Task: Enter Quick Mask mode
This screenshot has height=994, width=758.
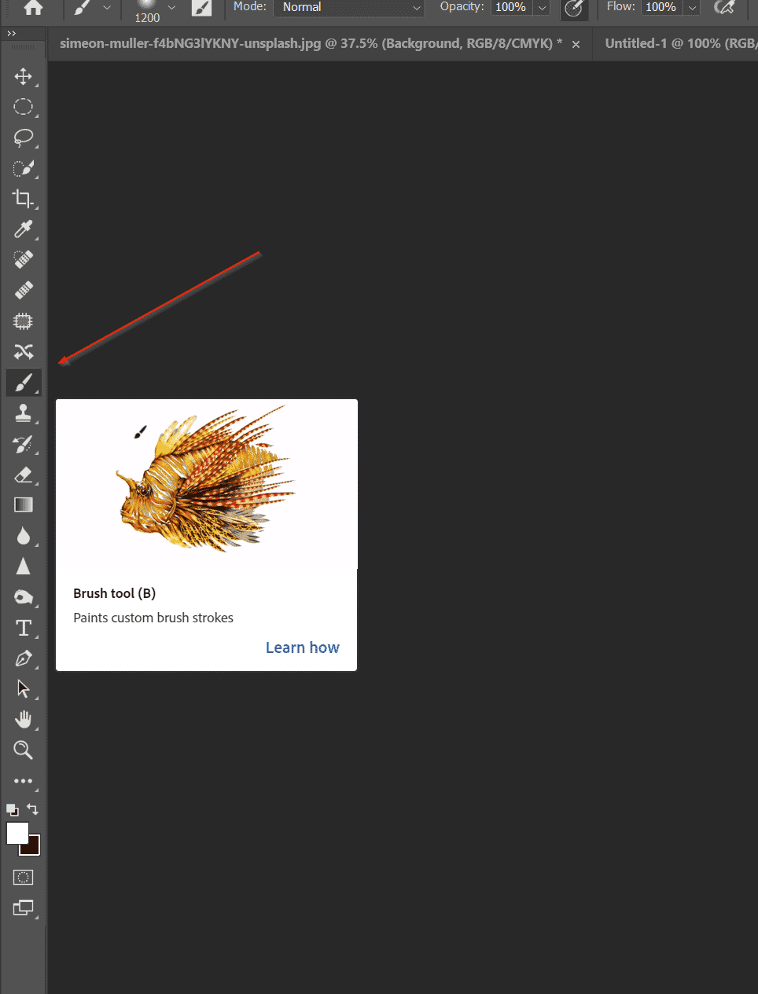Action: pos(23,876)
